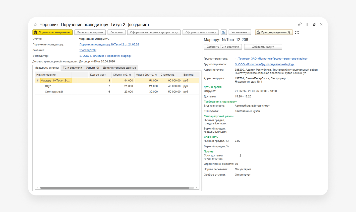
Task: Click the delivery time 15:20 - 16:20
Action: [243, 96]
